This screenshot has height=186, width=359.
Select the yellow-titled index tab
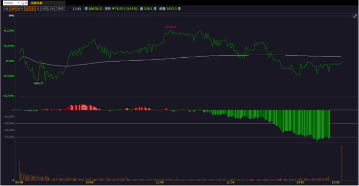click(48, 3)
